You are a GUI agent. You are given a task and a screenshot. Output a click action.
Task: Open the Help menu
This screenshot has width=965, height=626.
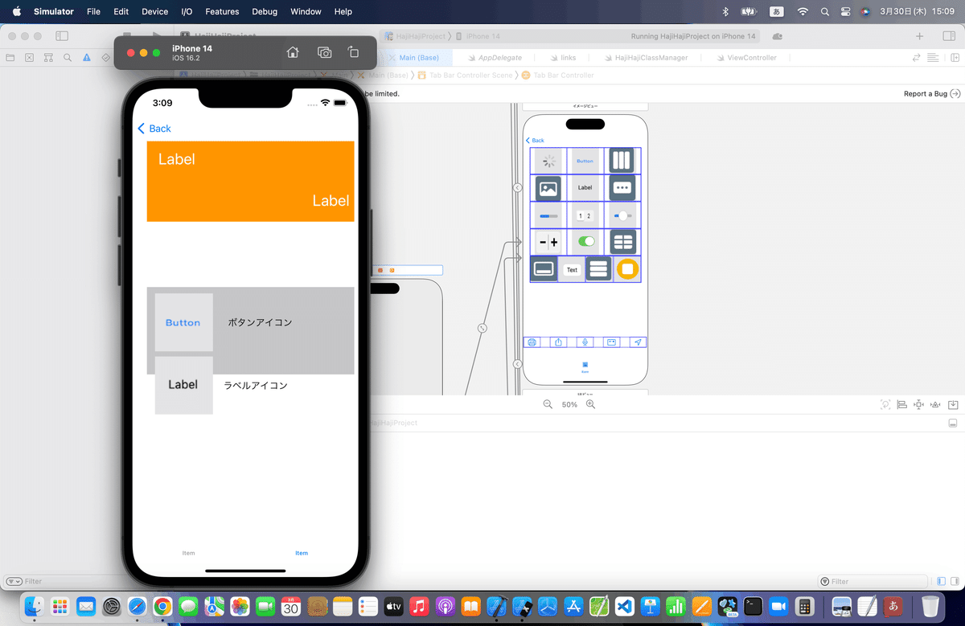(343, 11)
